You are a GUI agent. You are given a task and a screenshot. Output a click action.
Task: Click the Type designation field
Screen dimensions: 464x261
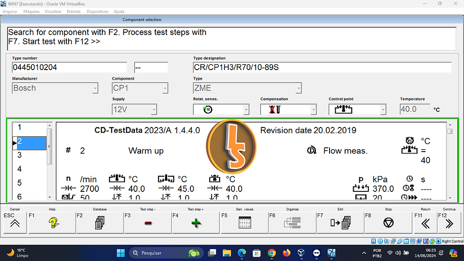point(322,67)
